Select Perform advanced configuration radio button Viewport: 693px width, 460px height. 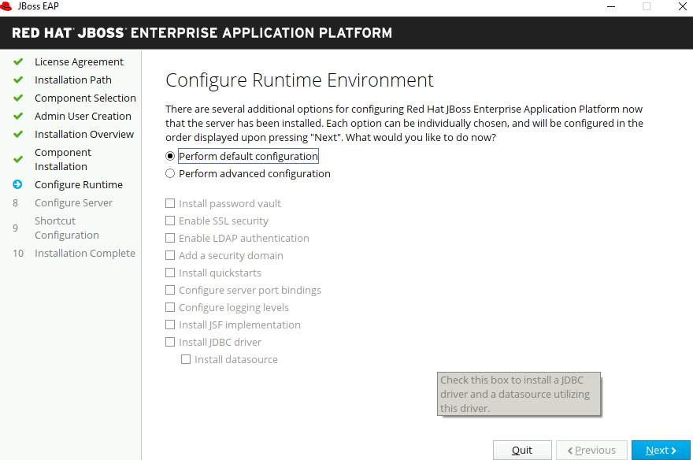(x=170, y=173)
